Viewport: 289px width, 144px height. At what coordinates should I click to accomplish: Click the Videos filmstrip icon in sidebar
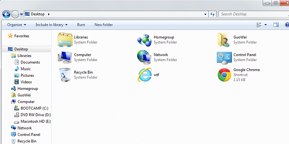[17, 82]
